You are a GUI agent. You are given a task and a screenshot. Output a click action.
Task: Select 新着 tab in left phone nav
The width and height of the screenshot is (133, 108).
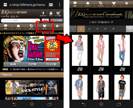[x=5, y=27]
